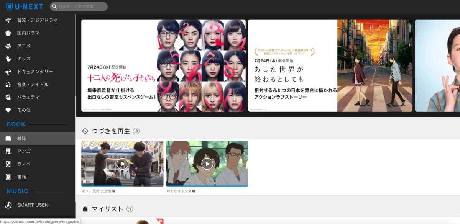Click the ドキュメンタリー camera icon

8,72
